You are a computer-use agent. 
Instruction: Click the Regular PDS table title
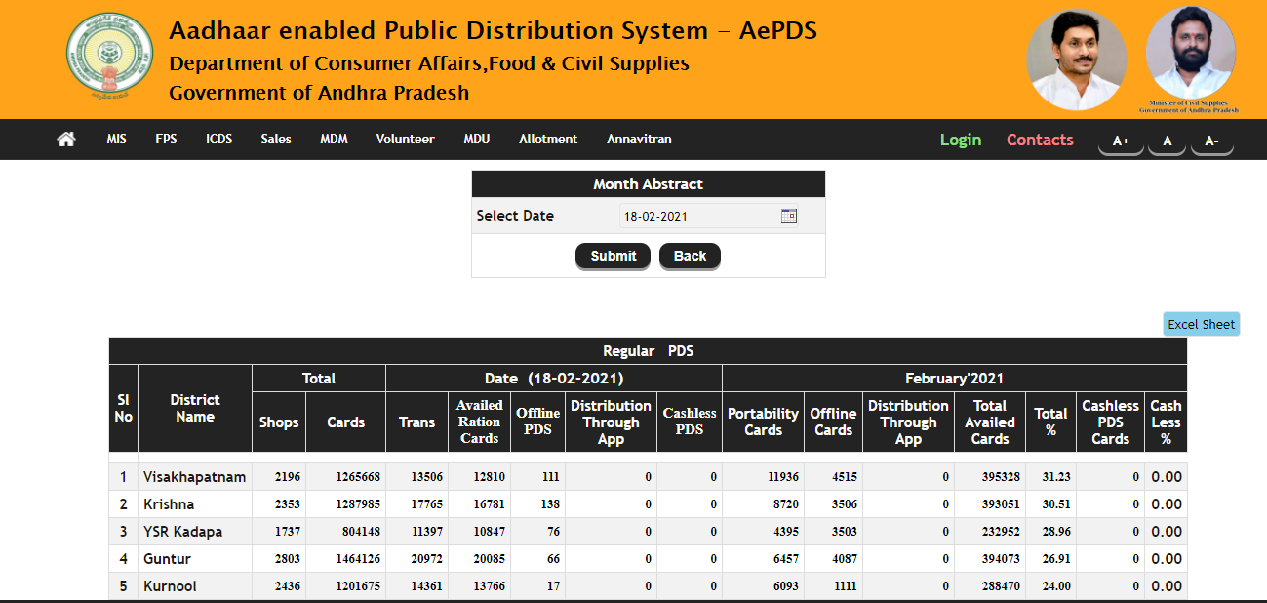pyautogui.click(x=649, y=351)
